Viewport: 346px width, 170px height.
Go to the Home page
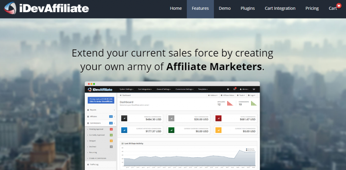point(176,8)
